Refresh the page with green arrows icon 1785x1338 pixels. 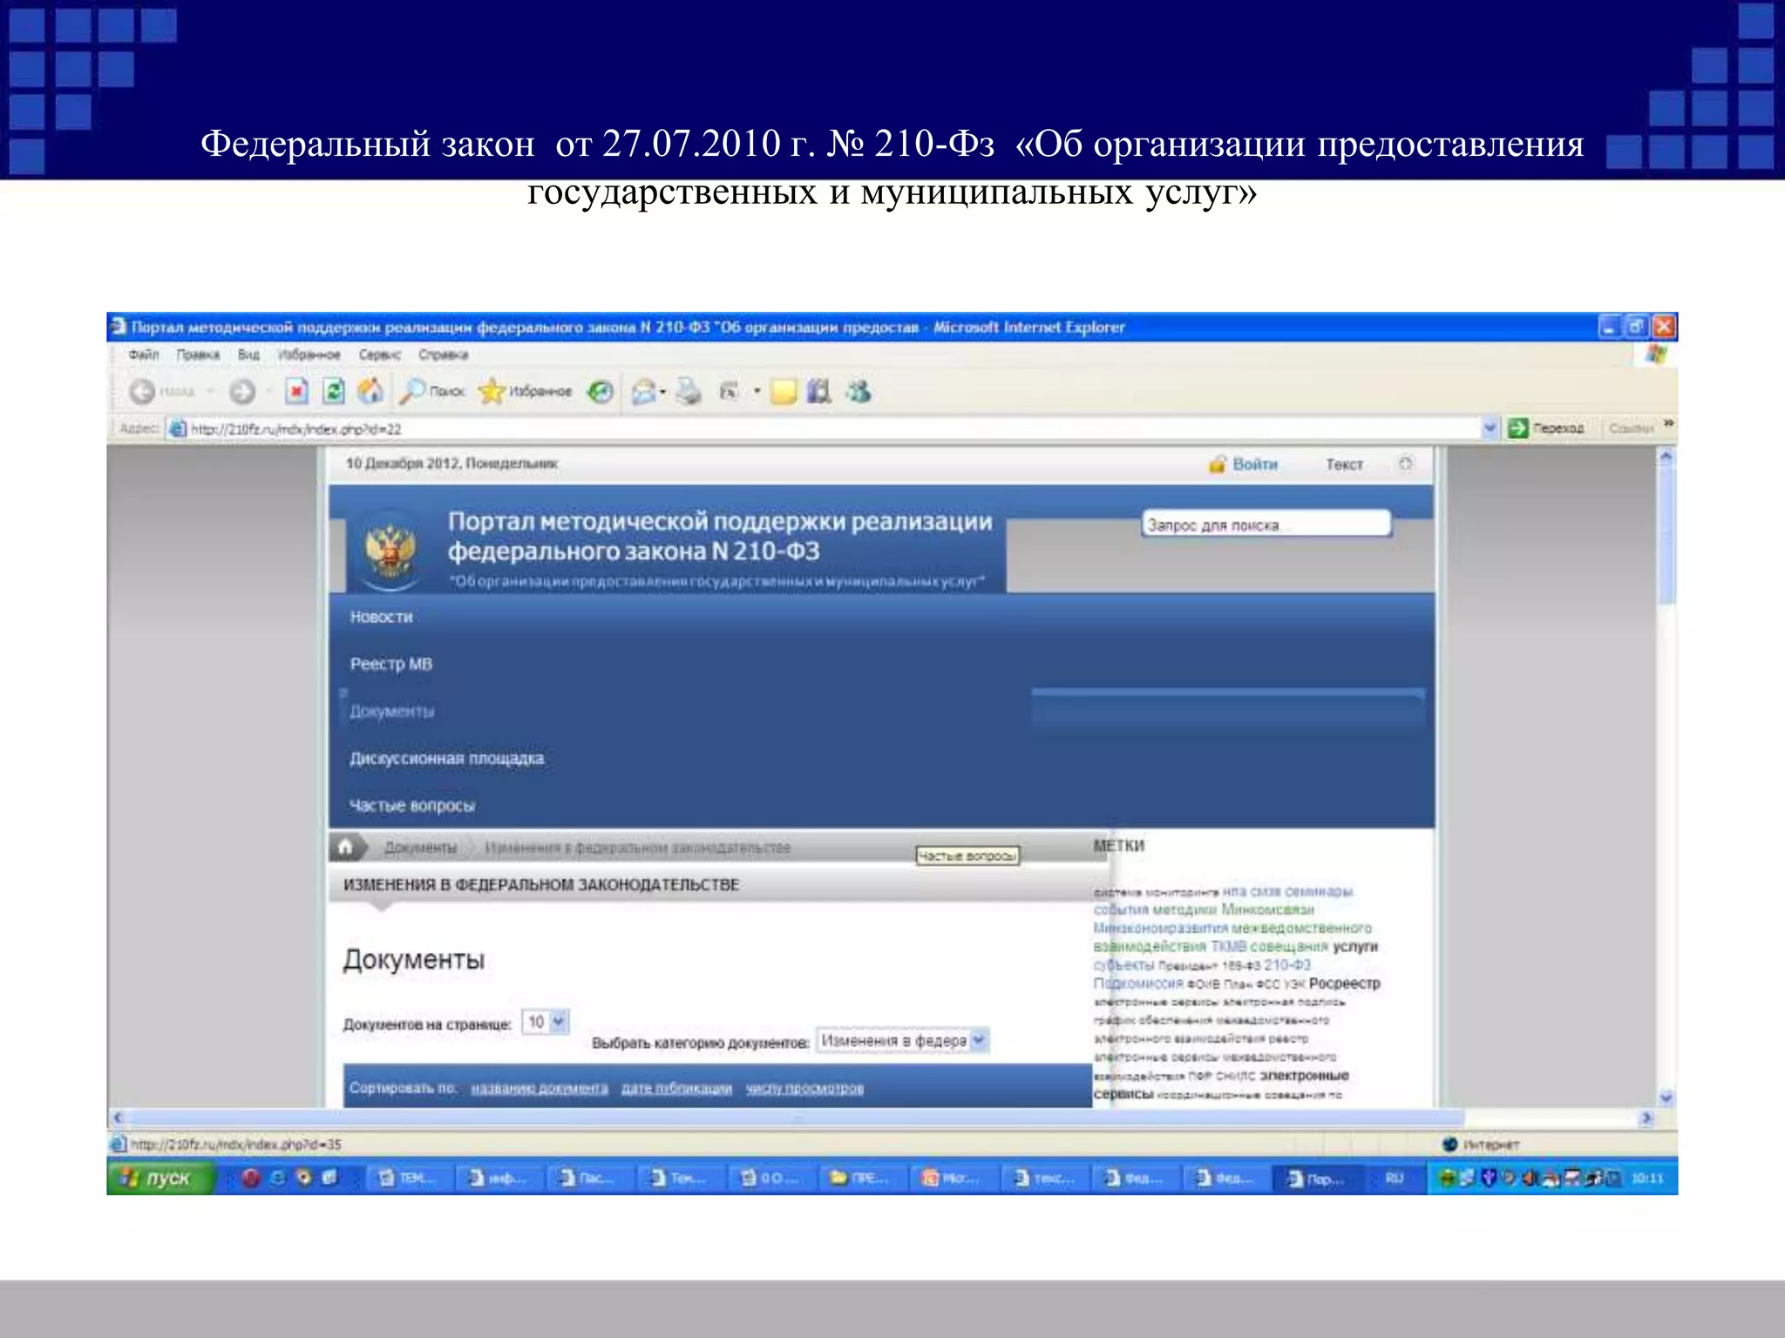334,391
